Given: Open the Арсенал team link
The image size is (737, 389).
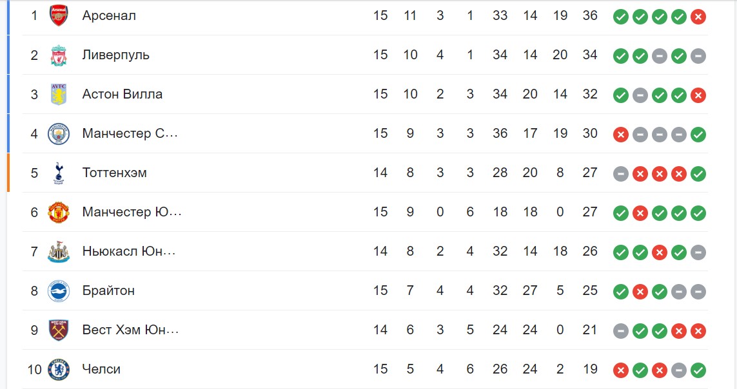Looking at the screenshot, I should [109, 15].
